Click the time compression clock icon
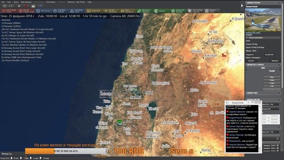This screenshot has width=284, height=160. [x=5, y=6]
